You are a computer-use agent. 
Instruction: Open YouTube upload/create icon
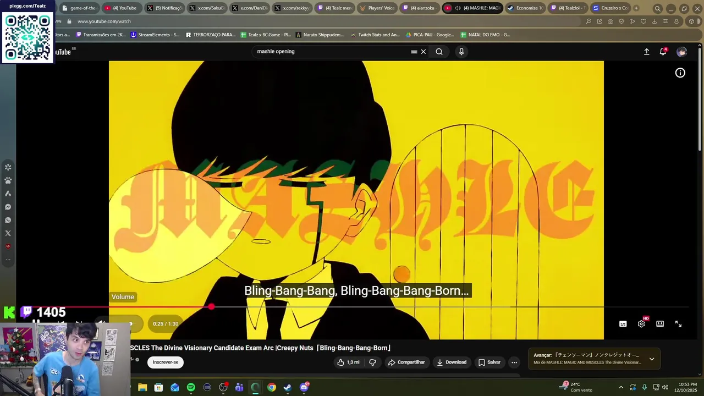pyautogui.click(x=647, y=52)
